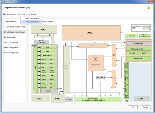Viewport: 155px width, 113px height.
Task: Click the Clocking block in diagram
Action: pos(131,36)
